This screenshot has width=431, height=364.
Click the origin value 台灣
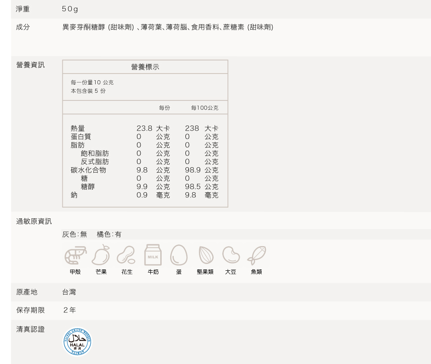tap(69, 292)
